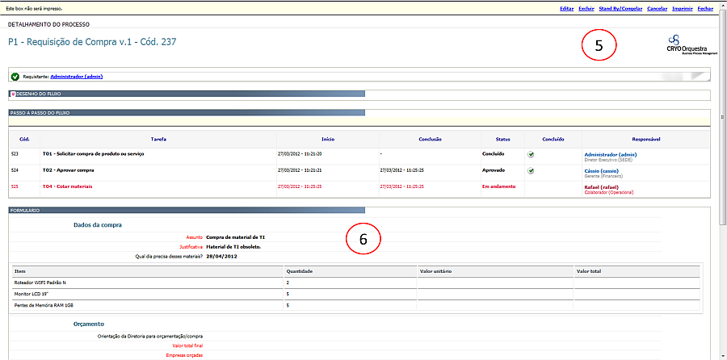Choose Stand By/Congelar for this process
The width and height of the screenshot is (727, 360).
(x=620, y=8)
